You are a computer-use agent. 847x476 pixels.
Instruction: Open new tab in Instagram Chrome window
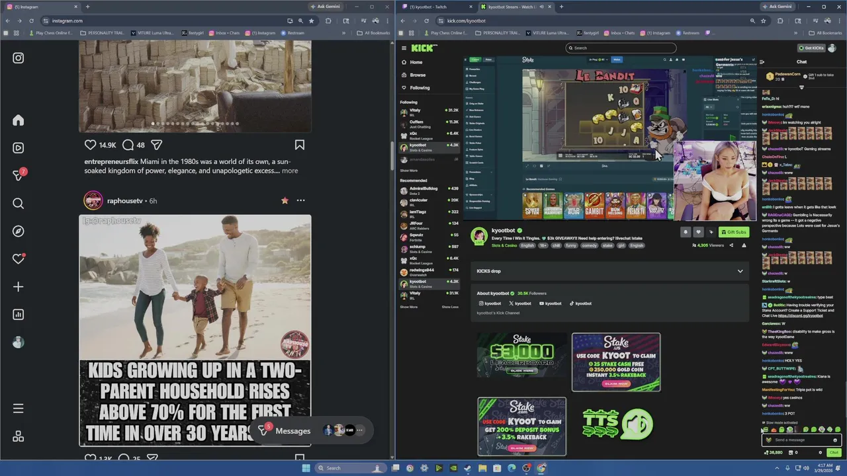click(x=87, y=7)
